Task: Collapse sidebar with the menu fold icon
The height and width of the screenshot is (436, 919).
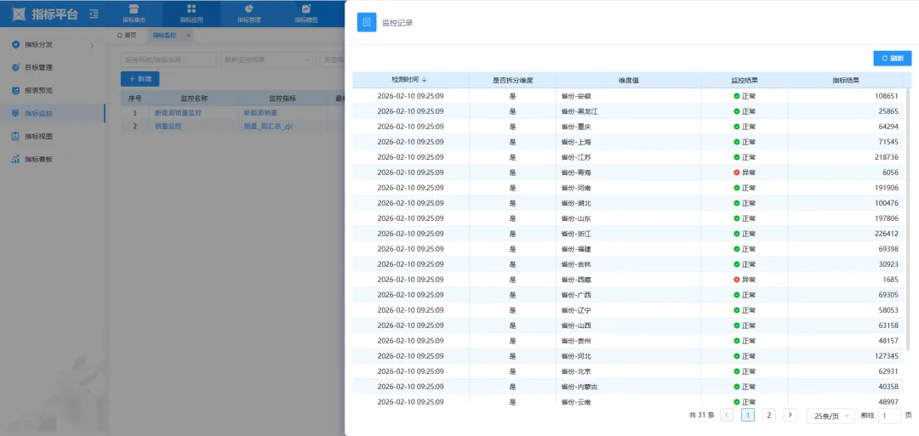Action: (94, 14)
